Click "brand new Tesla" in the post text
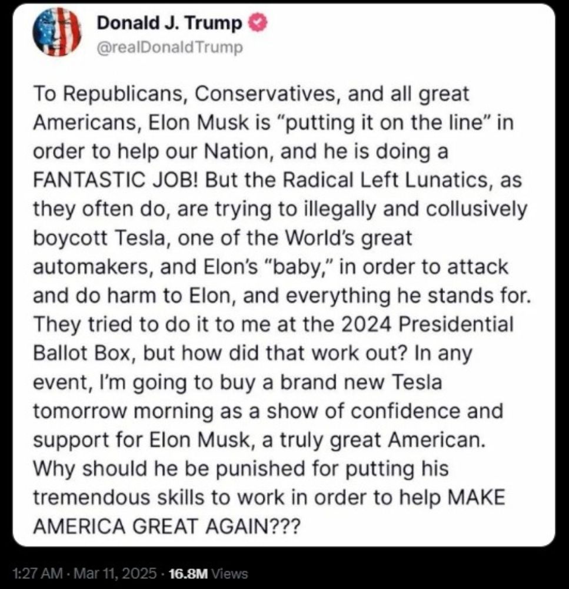Image resolution: width=569 pixels, height=589 pixels. click(361, 382)
